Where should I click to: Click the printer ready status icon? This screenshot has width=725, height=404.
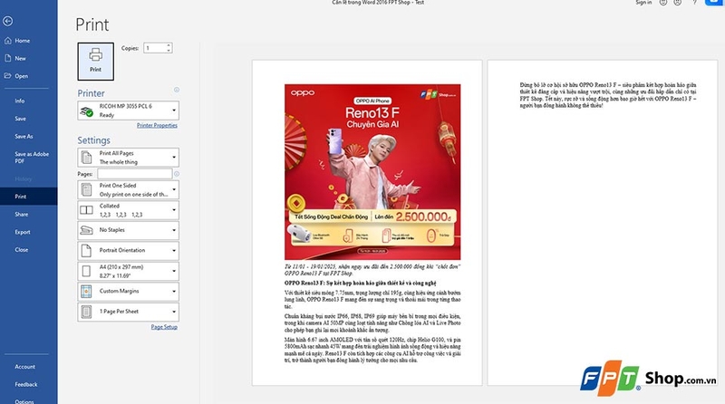(x=86, y=111)
